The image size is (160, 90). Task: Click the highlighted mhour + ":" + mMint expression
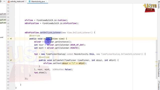(73, 63)
